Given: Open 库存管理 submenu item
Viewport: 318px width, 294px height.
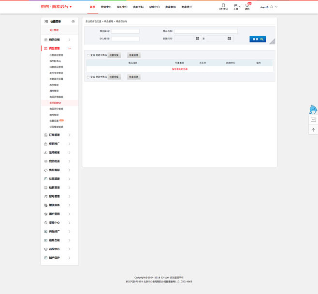Looking at the screenshot, I should pos(54,85).
